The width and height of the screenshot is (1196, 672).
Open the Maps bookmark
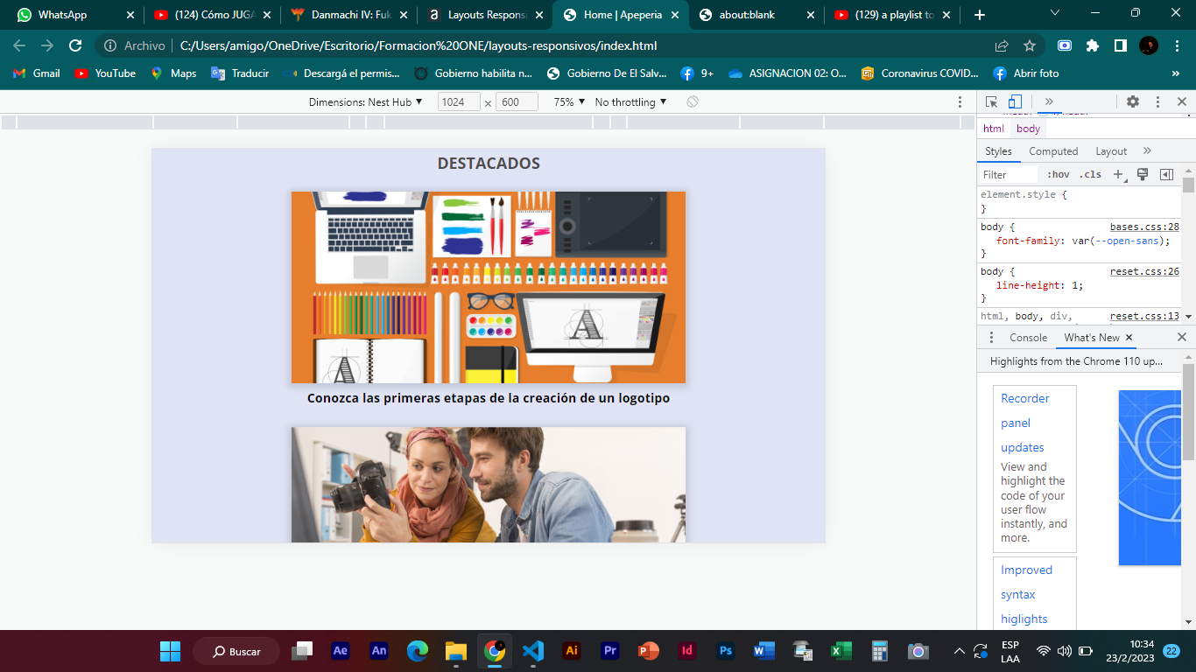pos(173,73)
